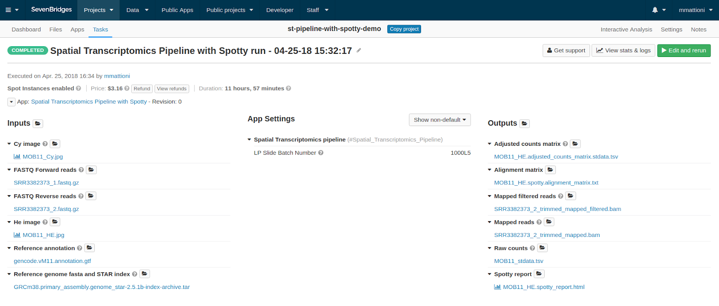Open the mmattioni executor profile link
Image resolution: width=719 pixels, height=306 pixels.
click(x=117, y=76)
